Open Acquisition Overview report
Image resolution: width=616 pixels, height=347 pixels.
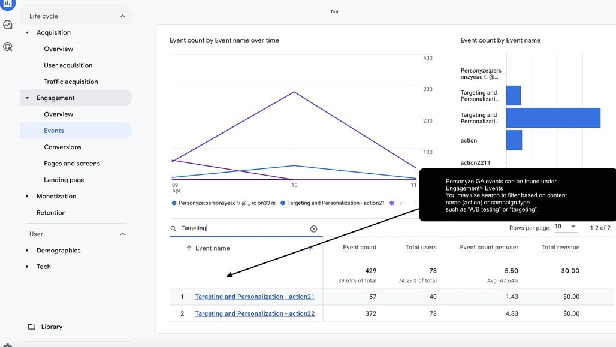(59, 49)
